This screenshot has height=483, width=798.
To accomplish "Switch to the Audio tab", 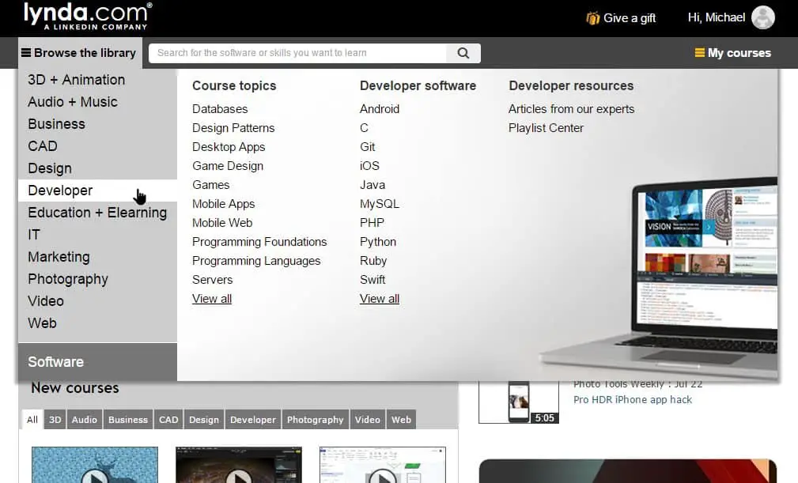I will [85, 420].
